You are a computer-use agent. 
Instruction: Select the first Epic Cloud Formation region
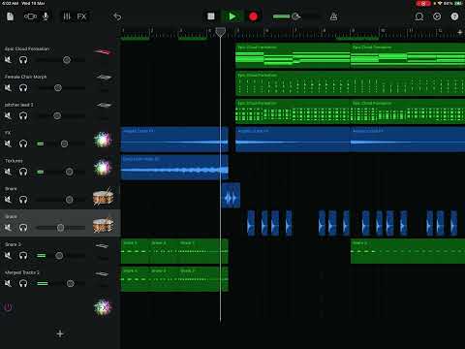click(293, 55)
